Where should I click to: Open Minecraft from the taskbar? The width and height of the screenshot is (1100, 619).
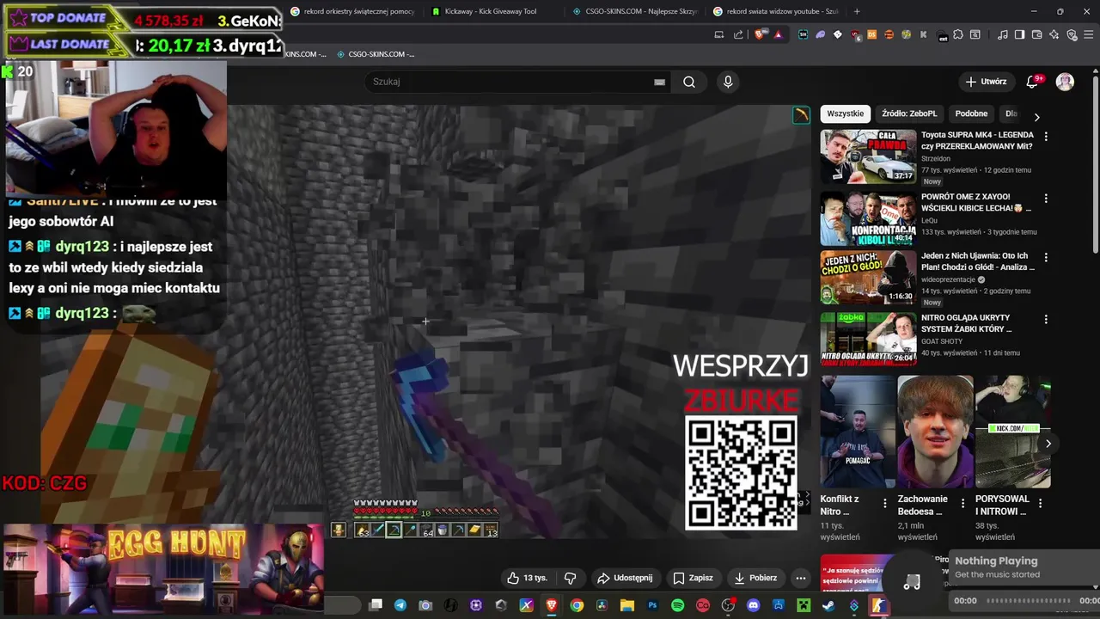(x=804, y=605)
